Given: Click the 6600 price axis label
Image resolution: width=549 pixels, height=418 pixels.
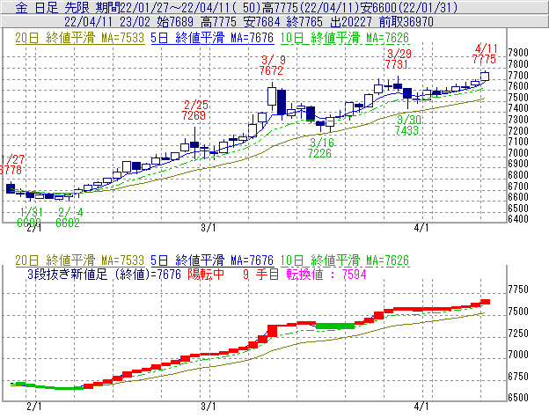Looking at the screenshot, I should [x=518, y=197].
